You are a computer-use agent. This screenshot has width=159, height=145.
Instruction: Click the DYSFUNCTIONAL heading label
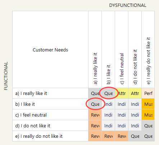pos(128,5)
